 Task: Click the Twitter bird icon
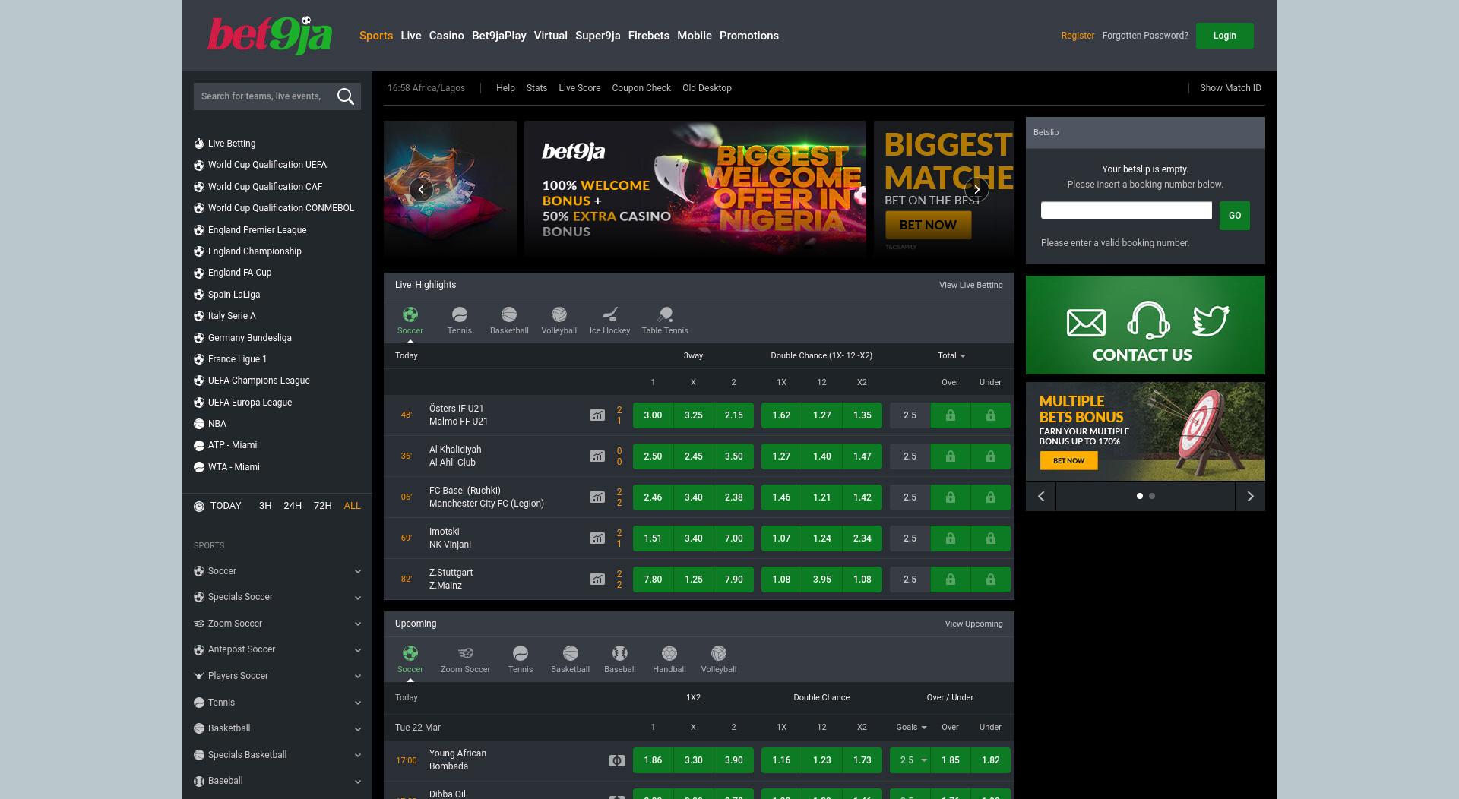[x=1211, y=321]
